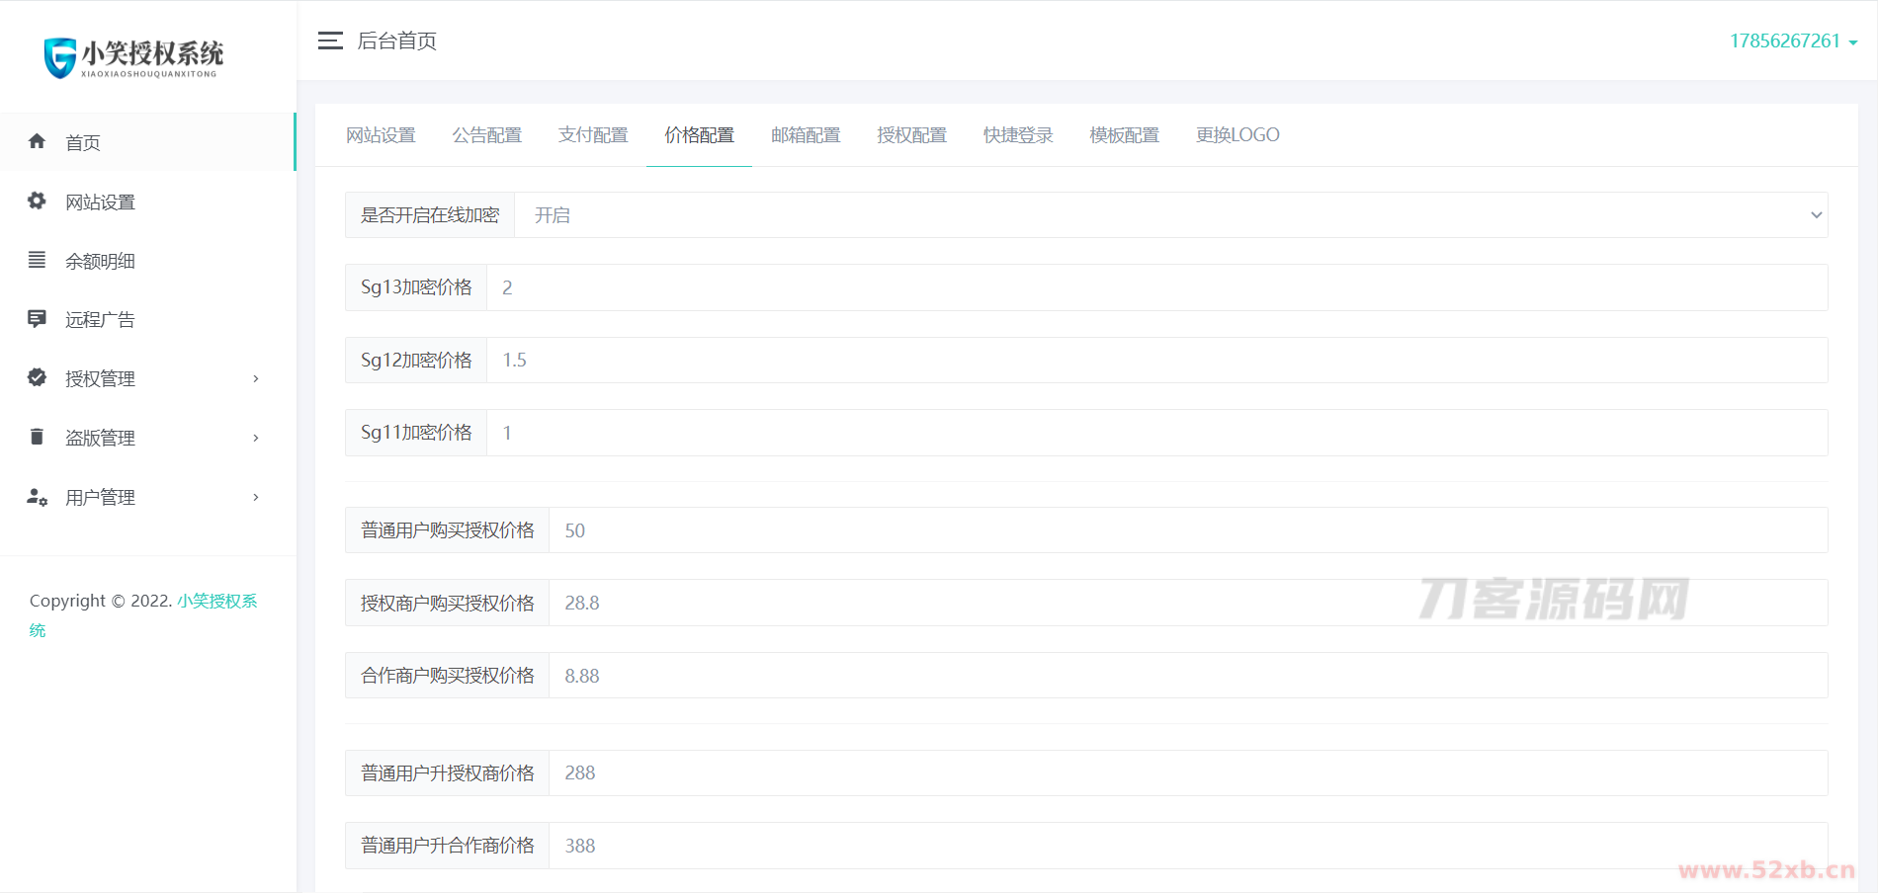Switch to the 支付配置 tab
This screenshot has height=893, width=1878.
click(593, 135)
